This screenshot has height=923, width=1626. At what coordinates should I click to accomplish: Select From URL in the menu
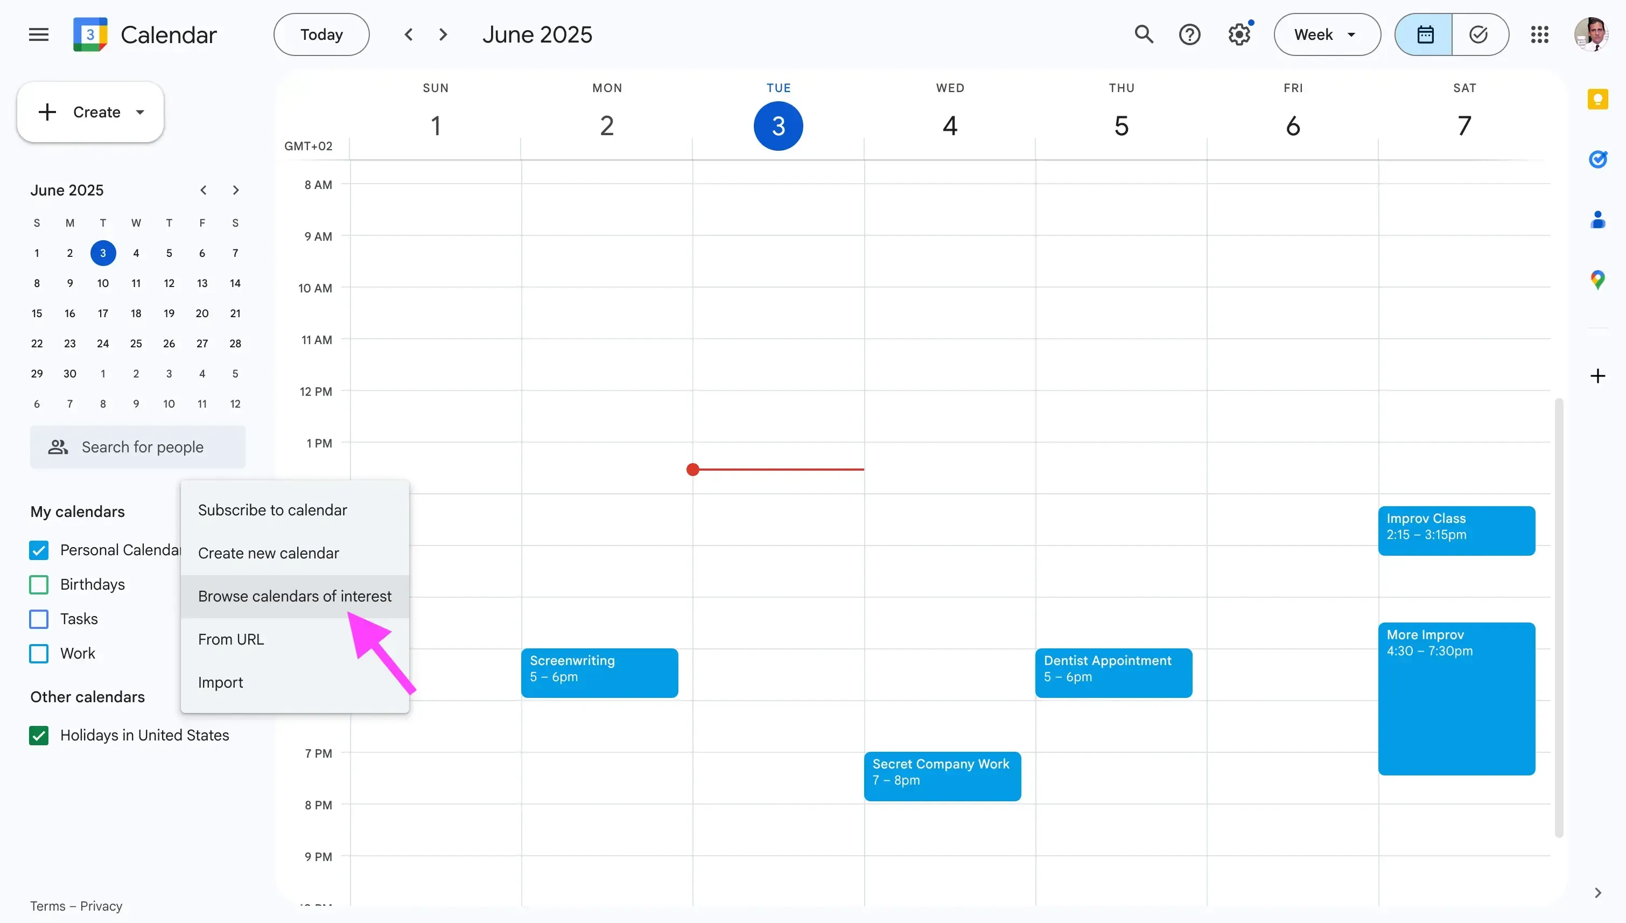pos(232,639)
